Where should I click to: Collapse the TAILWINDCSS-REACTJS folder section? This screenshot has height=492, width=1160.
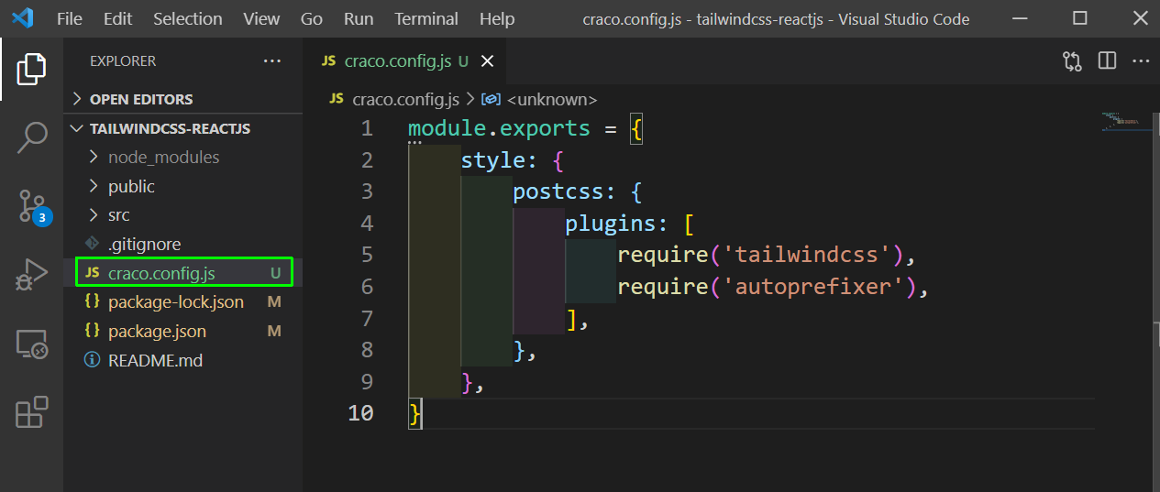pyautogui.click(x=182, y=128)
